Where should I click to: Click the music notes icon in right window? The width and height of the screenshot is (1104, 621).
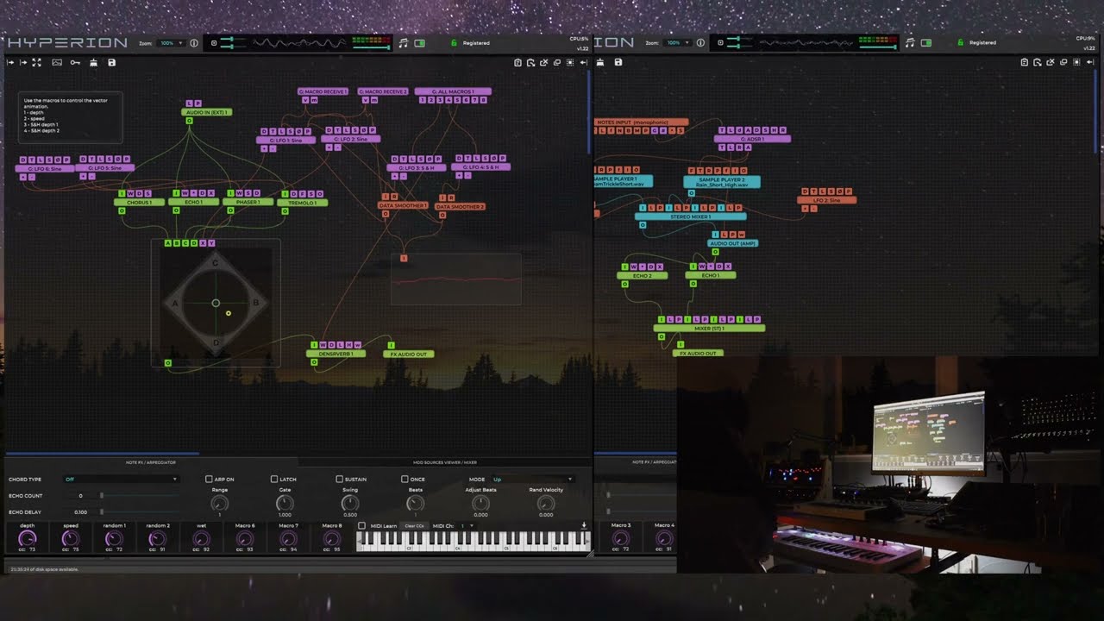pyautogui.click(x=909, y=43)
